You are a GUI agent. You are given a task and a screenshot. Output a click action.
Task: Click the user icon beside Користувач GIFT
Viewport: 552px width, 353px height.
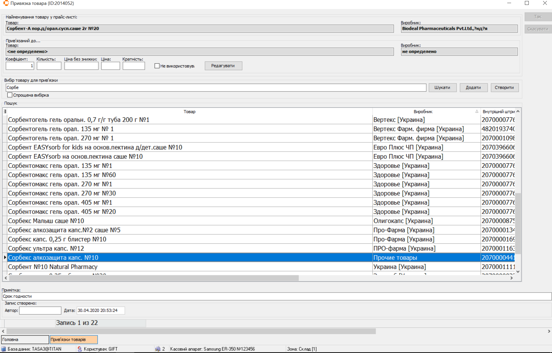tap(80, 349)
